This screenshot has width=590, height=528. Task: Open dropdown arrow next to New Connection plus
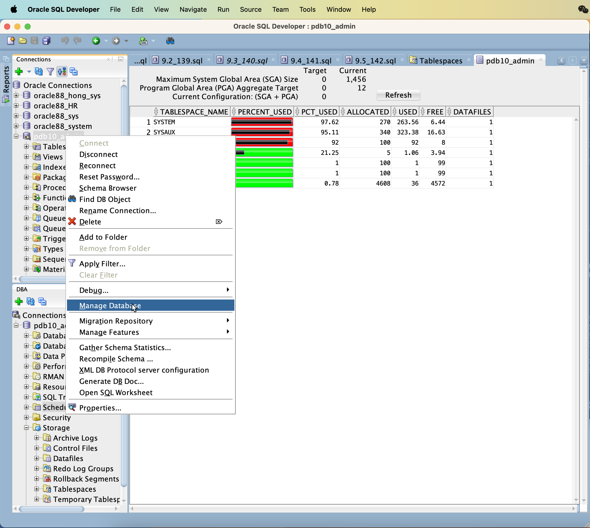tap(29, 72)
